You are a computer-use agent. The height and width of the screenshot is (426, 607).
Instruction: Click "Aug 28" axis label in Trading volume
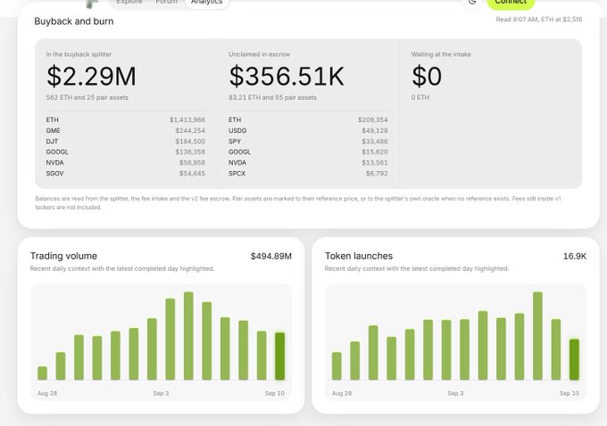coord(47,393)
